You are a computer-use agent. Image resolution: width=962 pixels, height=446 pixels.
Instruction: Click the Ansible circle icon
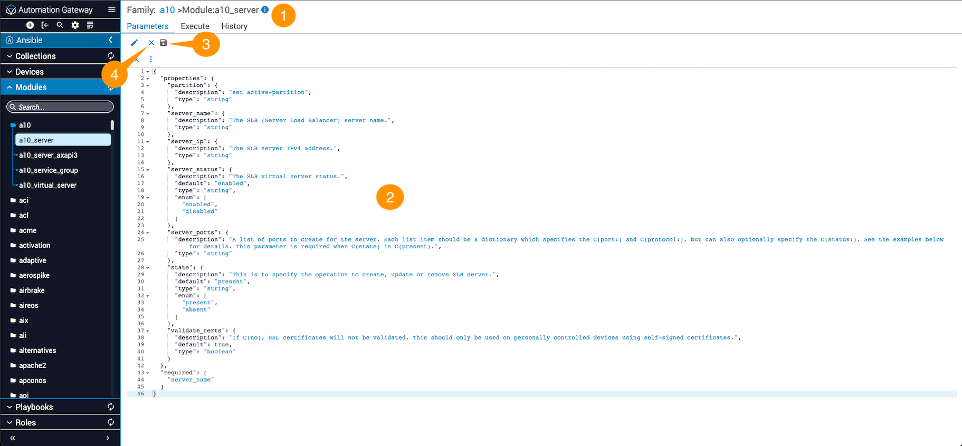(9, 40)
